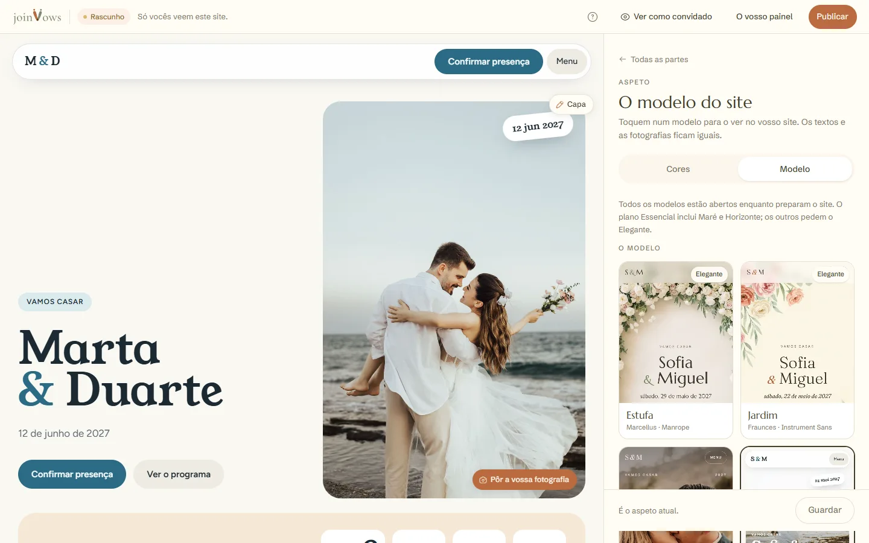Click the back arrow beside Todas as partes
Image resolution: width=869 pixels, height=543 pixels.
pyautogui.click(x=623, y=59)
